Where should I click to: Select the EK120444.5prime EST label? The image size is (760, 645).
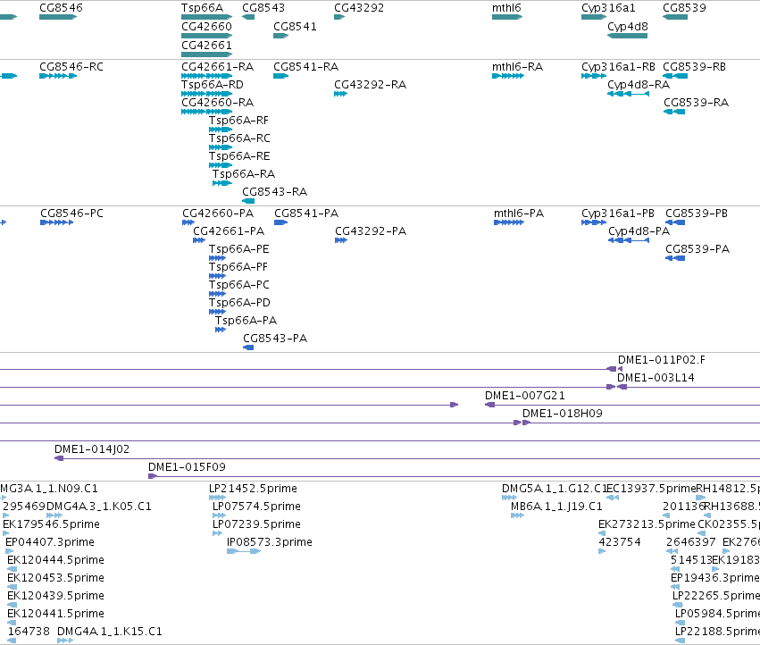tap(55, 560)
